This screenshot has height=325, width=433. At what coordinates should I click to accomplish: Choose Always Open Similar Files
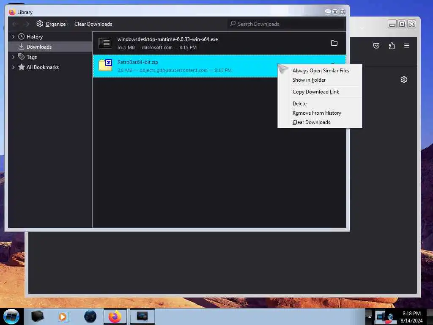coord(321,71)
